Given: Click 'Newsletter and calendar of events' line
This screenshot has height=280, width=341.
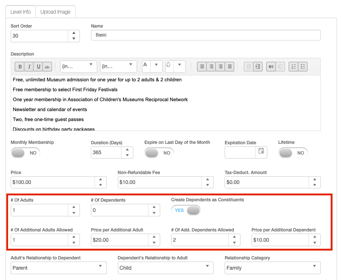Looking at the screenshot, I should [50, 110].
